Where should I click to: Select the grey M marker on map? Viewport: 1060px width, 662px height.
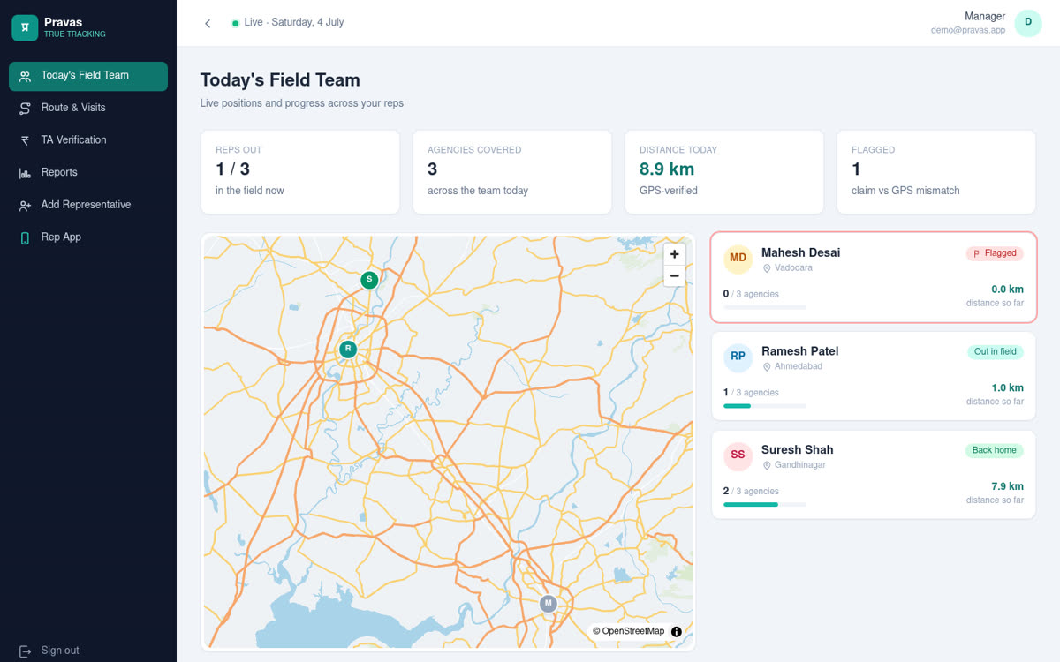point(548,604)
